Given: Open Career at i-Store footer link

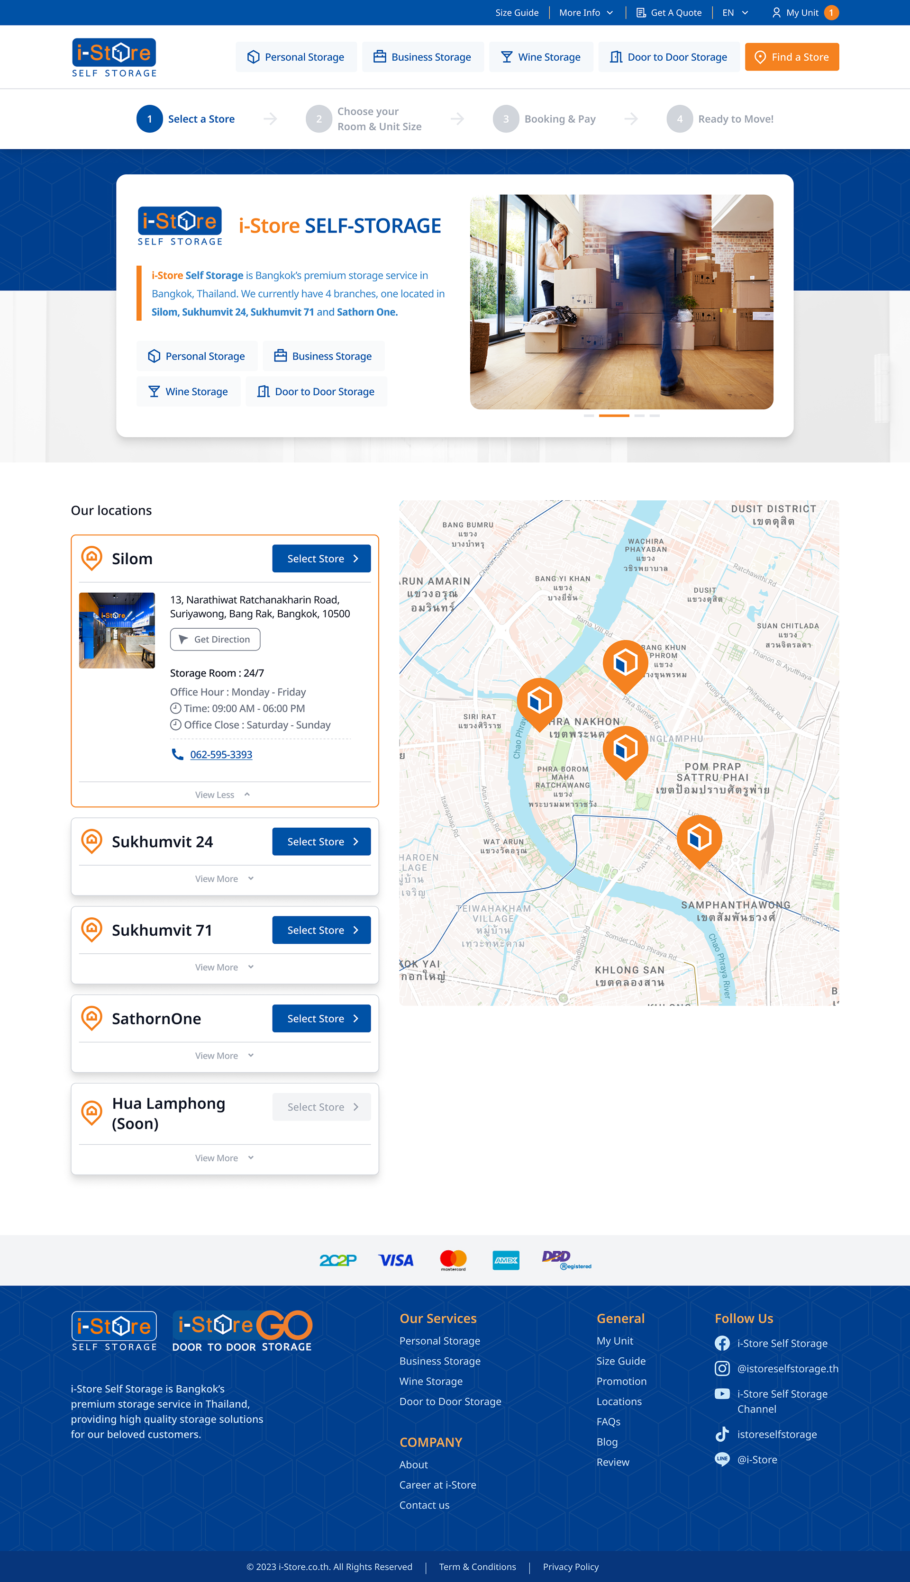Looking at the screenshot, I should (437, 1484).
